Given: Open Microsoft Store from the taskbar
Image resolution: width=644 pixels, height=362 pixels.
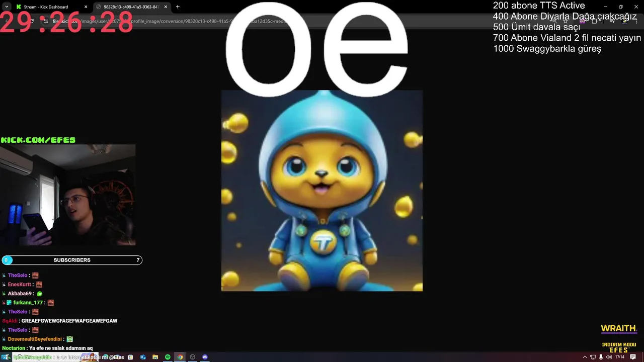Looking at the screenshot, I should [130, 357].
